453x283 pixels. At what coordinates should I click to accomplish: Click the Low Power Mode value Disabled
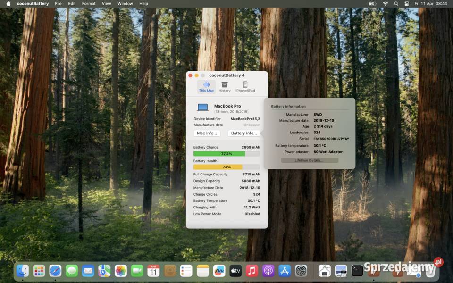pyautogui.click(x=252, y=214)
